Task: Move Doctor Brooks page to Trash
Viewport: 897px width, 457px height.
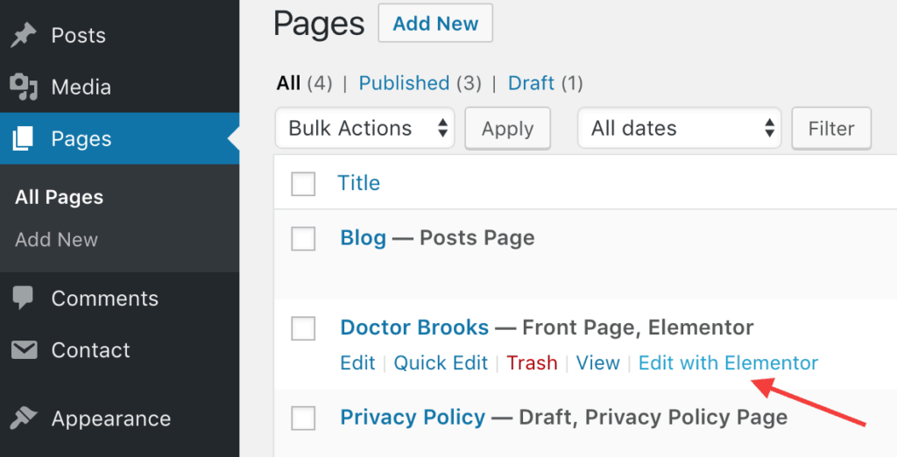Action: [532, 362]
